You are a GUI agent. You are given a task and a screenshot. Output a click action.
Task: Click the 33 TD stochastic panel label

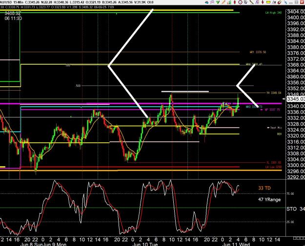264,188
